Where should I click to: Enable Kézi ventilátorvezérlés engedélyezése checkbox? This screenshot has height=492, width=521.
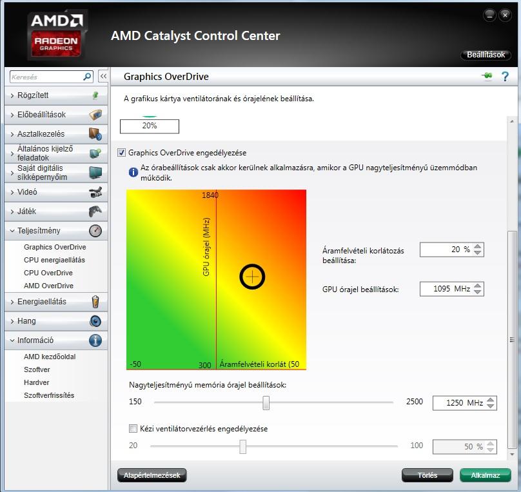point(133,429)
